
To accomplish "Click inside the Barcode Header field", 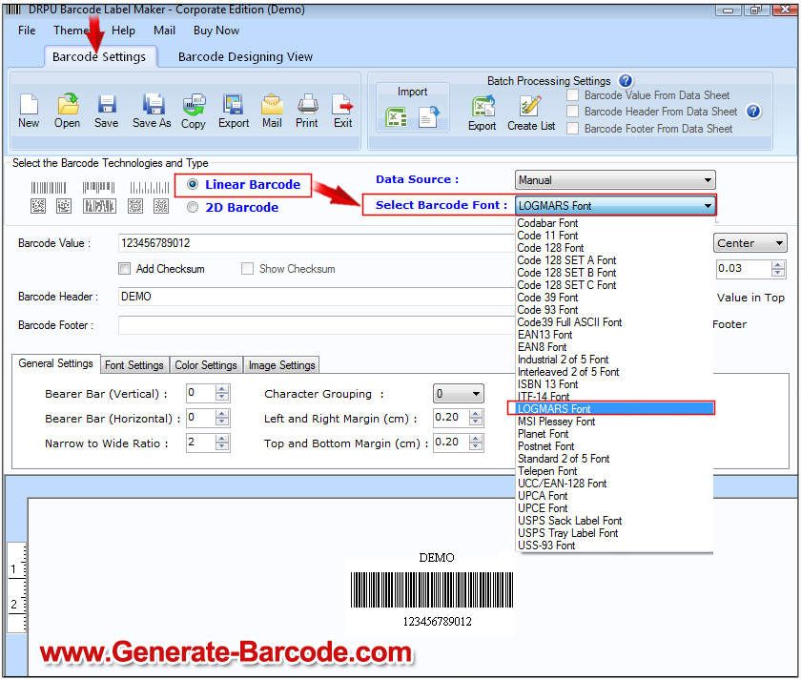I will coord(315,297).
